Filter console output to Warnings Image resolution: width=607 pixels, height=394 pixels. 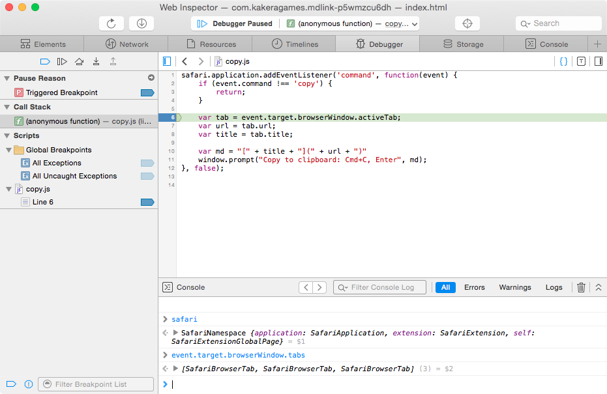coord(515,287)
